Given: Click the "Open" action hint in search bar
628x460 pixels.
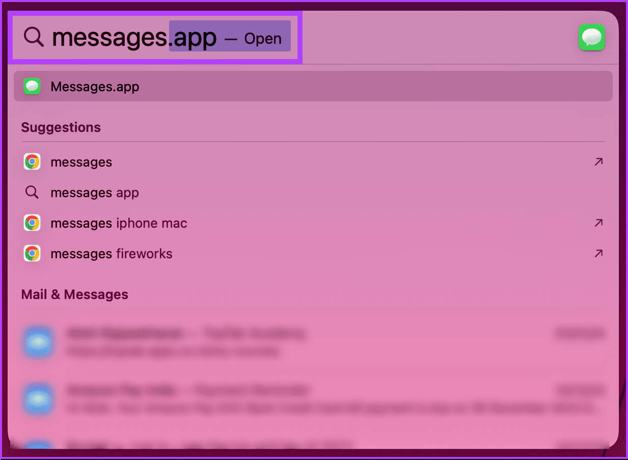Looking at the screenshot, I should tap(263, 39).
